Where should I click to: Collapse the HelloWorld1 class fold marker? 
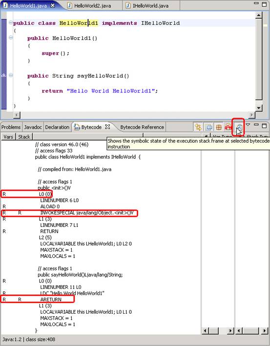click(x=10, y=22)
